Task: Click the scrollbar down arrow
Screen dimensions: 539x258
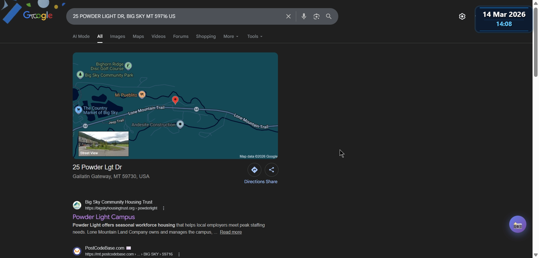Action: coord(536,255)
